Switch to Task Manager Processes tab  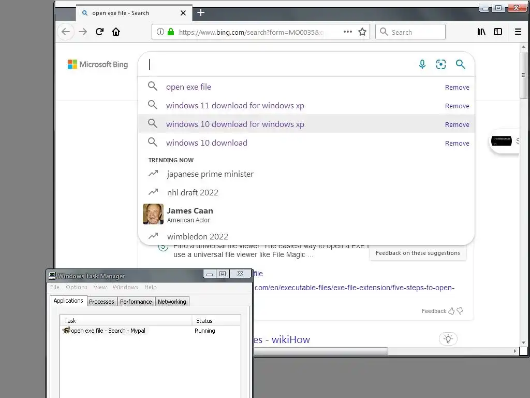point(101,302)
